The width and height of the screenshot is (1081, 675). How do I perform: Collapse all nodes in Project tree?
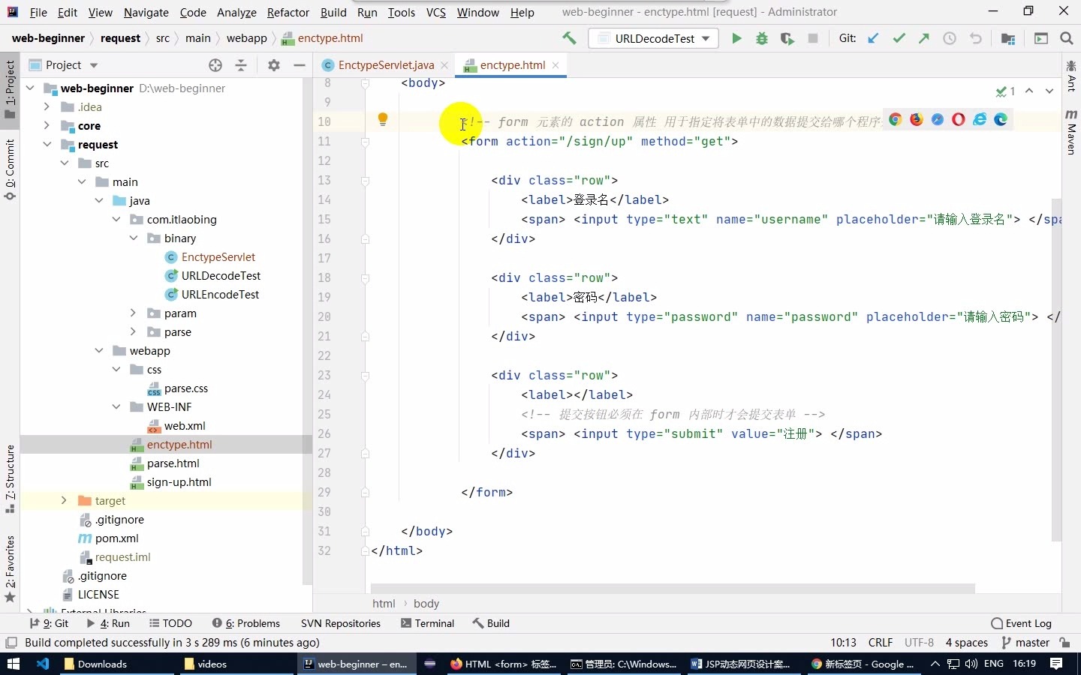pyautogui.click(x=242, y=65)
